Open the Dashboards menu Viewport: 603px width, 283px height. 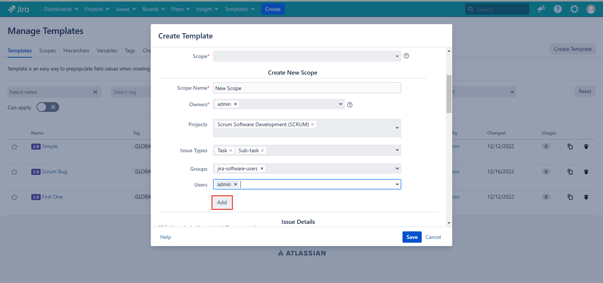[61, 9]
